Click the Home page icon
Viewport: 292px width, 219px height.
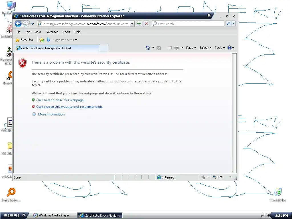click(x=148, y=48)
